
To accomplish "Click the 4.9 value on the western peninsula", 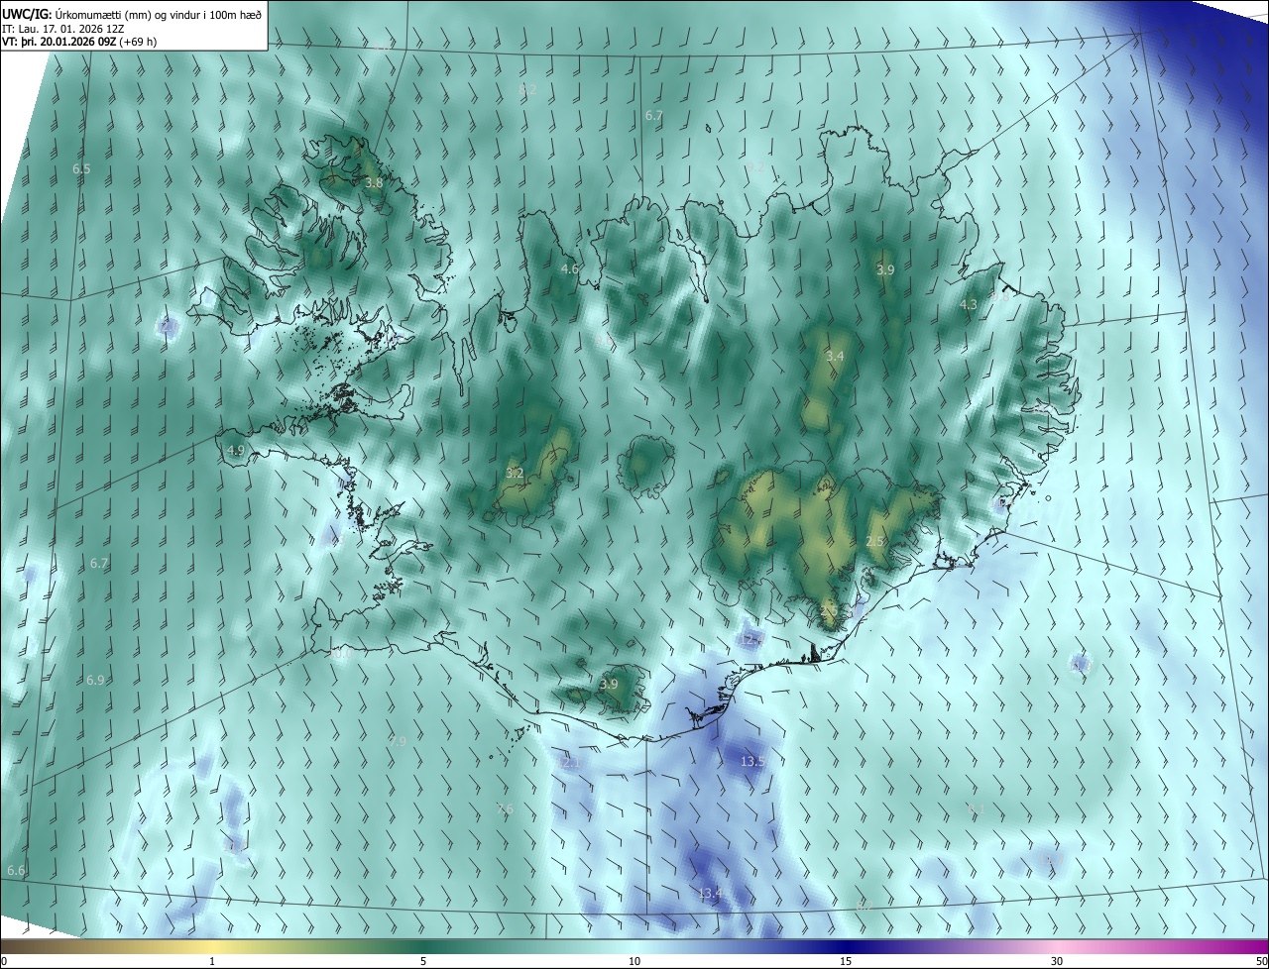I will pyautogui.click(x=235, y=450).
